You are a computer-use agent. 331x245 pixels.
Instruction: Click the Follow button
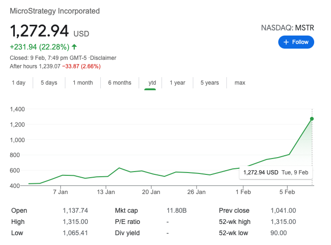pos(296,42)
